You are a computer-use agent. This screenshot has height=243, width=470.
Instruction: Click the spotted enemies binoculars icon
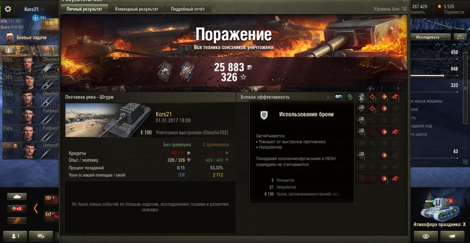[x=338, y=97]
